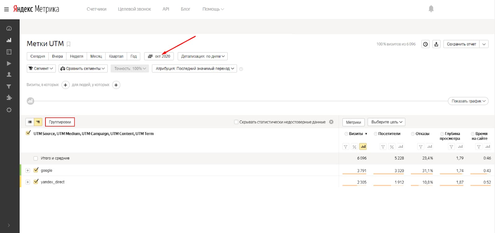Screen dimensions: 495x233
Task: Open the integrations puzzle icon in sidebar
Action: (9, 98)
